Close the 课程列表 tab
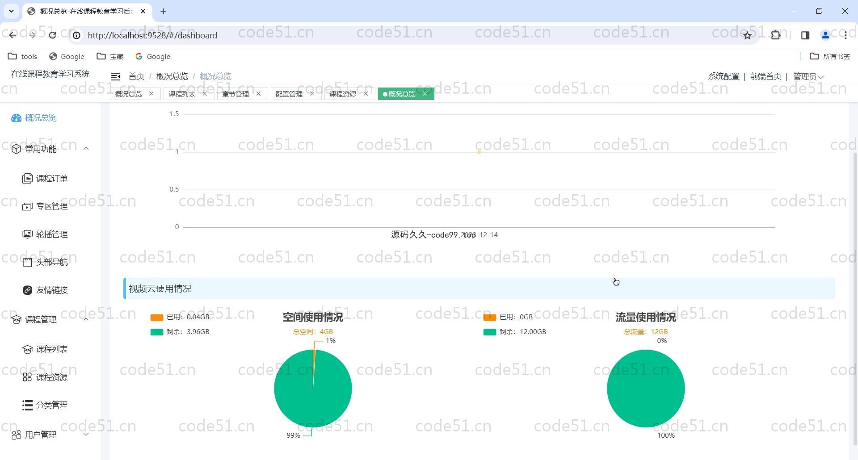The image size is (858, 460). point(205,94)
